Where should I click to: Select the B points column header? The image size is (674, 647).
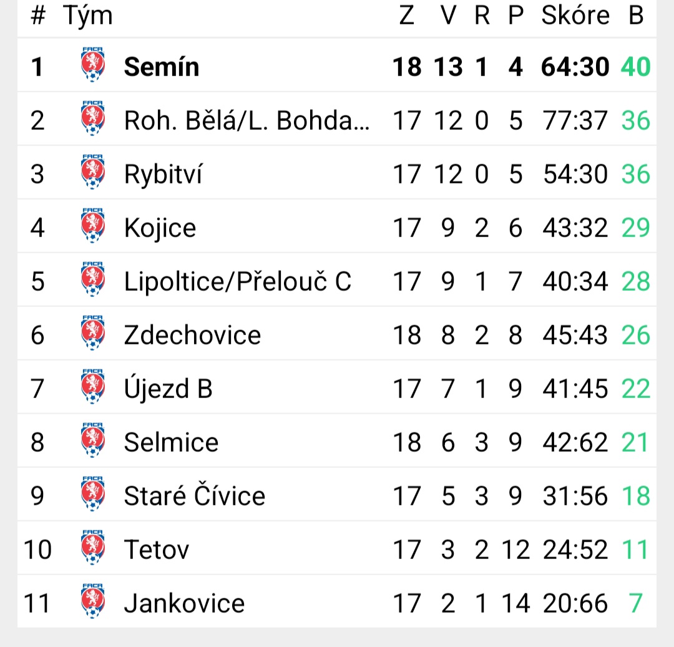636,16
